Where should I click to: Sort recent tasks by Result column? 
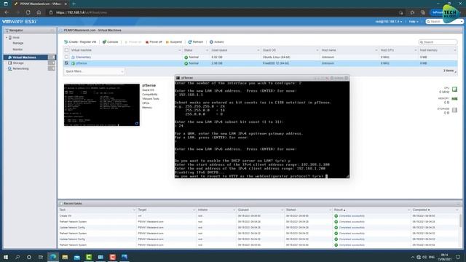pyautogui.click(x=339, y=210)
